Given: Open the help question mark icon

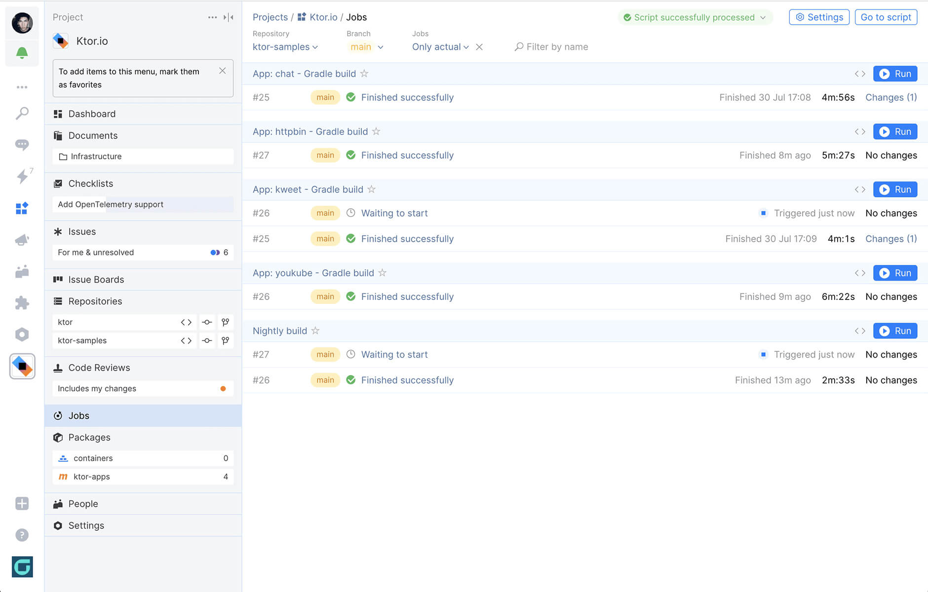Looking at the screenshot, I should pyautogui.click(x=22, y=535).
